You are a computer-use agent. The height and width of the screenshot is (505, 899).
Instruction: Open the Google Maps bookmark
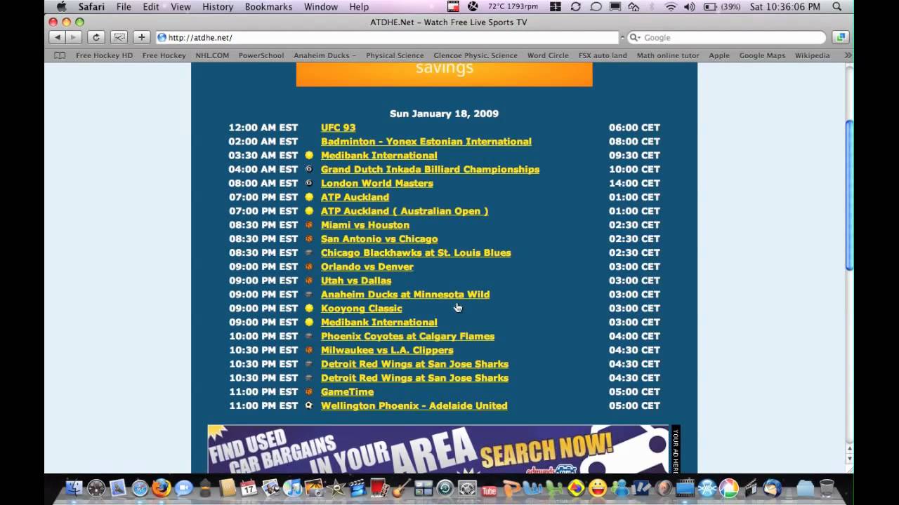762,55
